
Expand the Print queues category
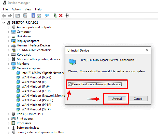click(x=9, y=119)
